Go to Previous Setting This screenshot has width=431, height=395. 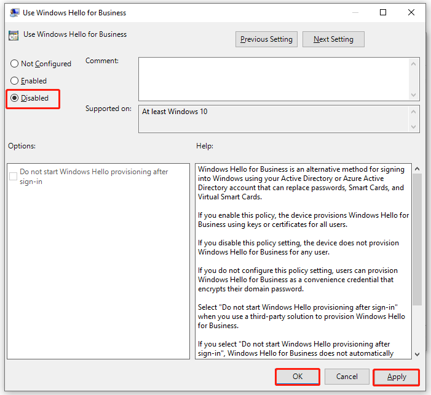coord(266,39)
